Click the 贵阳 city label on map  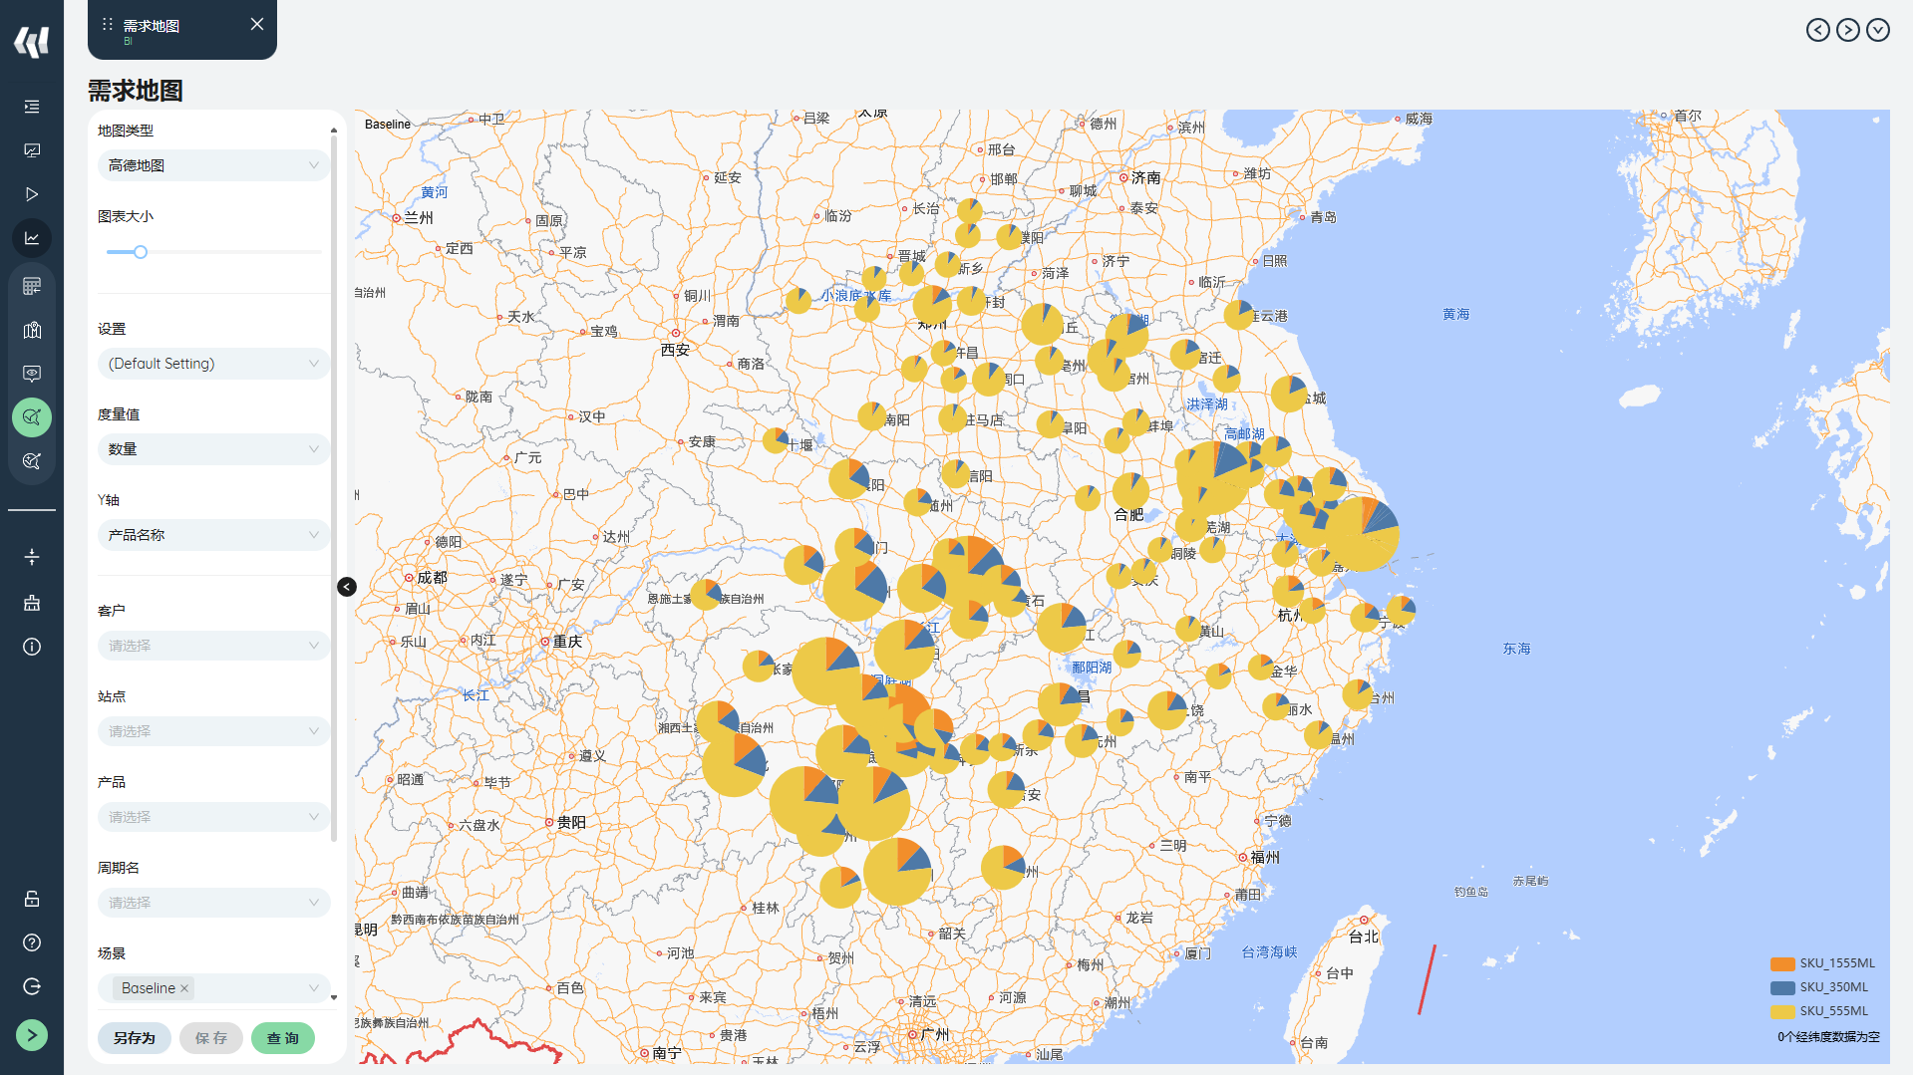coord(571,822)
